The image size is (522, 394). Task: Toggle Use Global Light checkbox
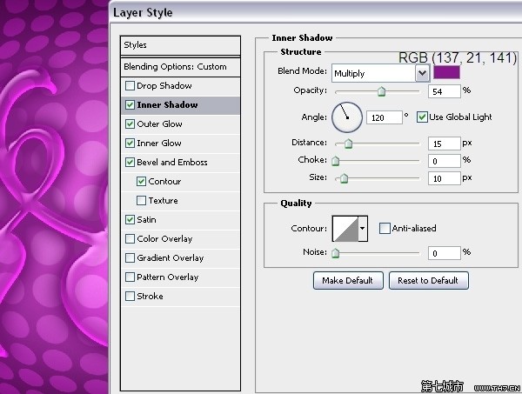[x=423, y=117]
